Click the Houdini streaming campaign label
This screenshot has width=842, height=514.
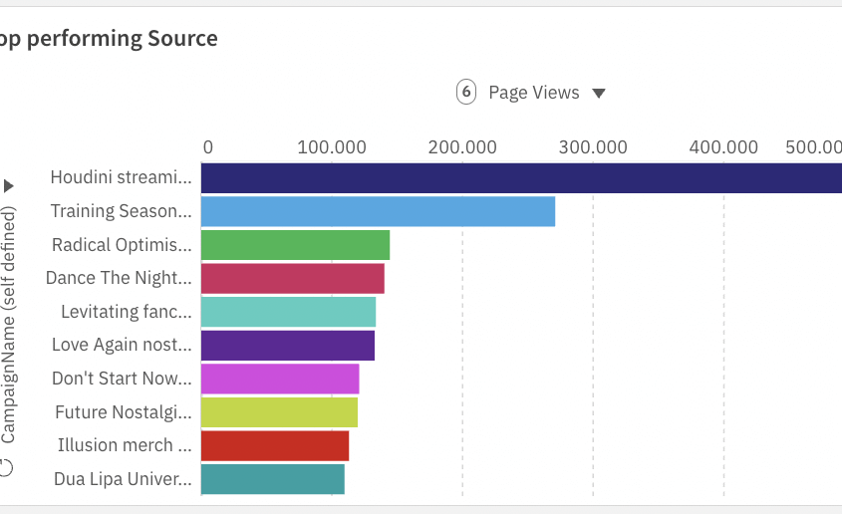tap(121, 177)
